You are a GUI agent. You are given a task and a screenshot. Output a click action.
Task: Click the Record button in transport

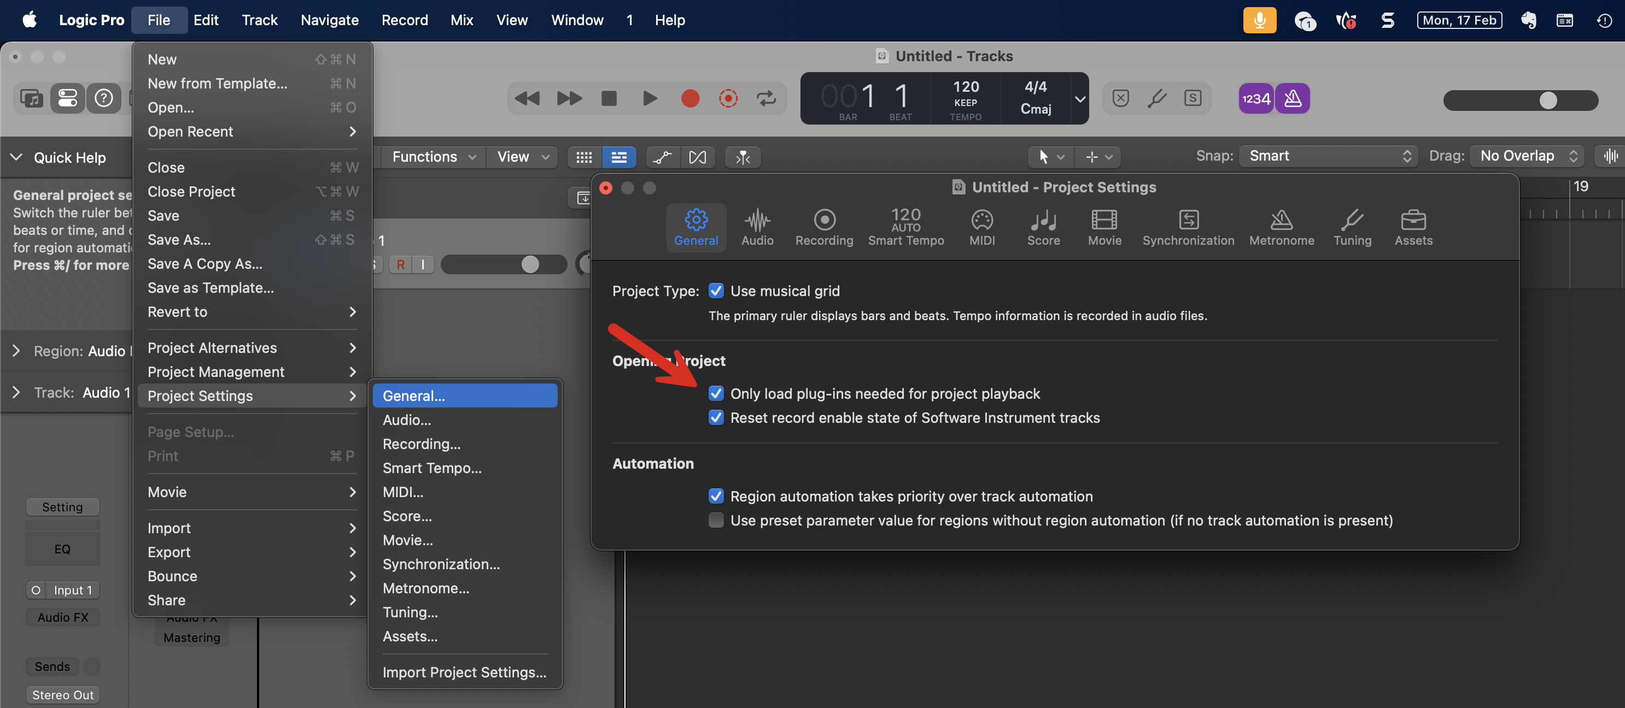(690, 98)
